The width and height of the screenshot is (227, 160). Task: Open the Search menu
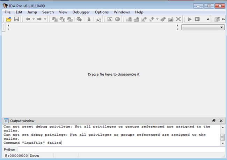[48, 12]
